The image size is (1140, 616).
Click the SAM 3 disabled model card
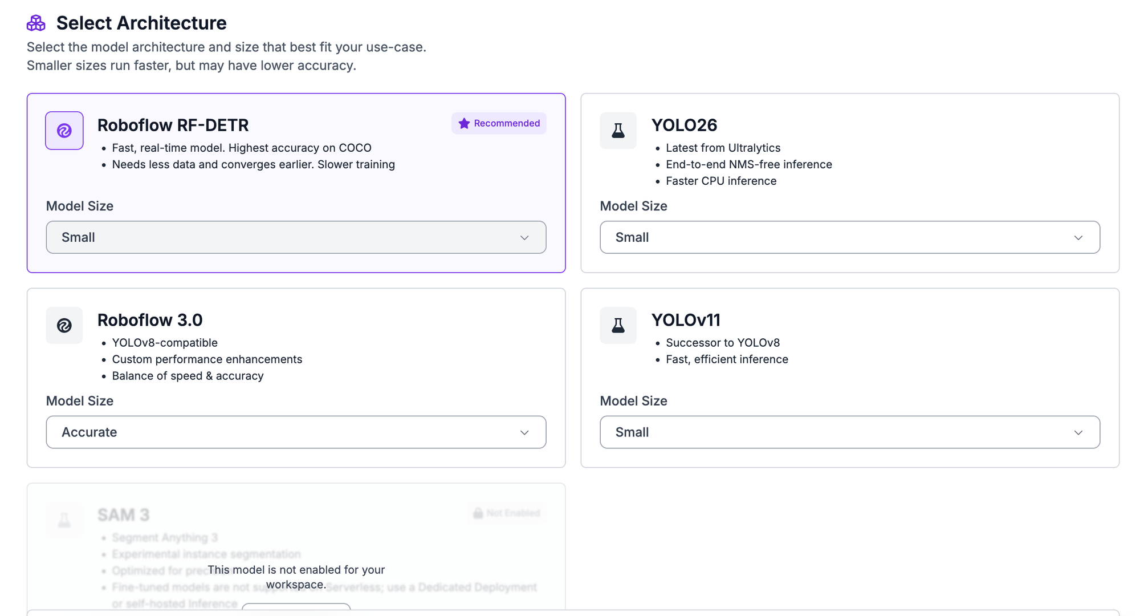(x=296, y=546)
